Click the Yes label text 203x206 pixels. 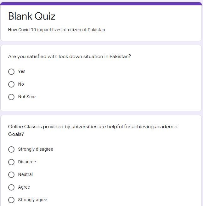(x=22, y=71)
